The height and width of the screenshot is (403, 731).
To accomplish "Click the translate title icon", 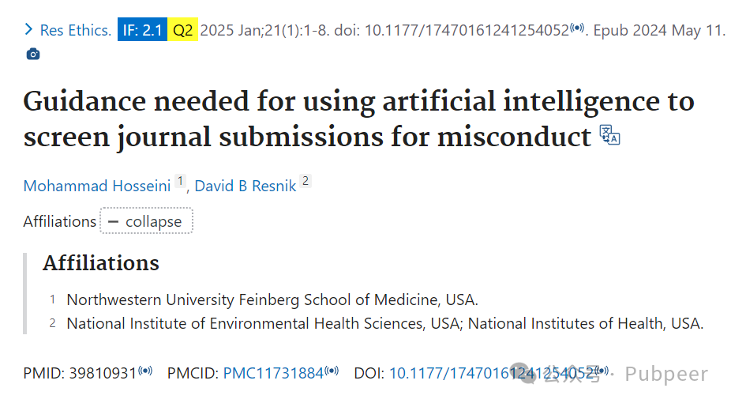I will click(x=609, y=135).
